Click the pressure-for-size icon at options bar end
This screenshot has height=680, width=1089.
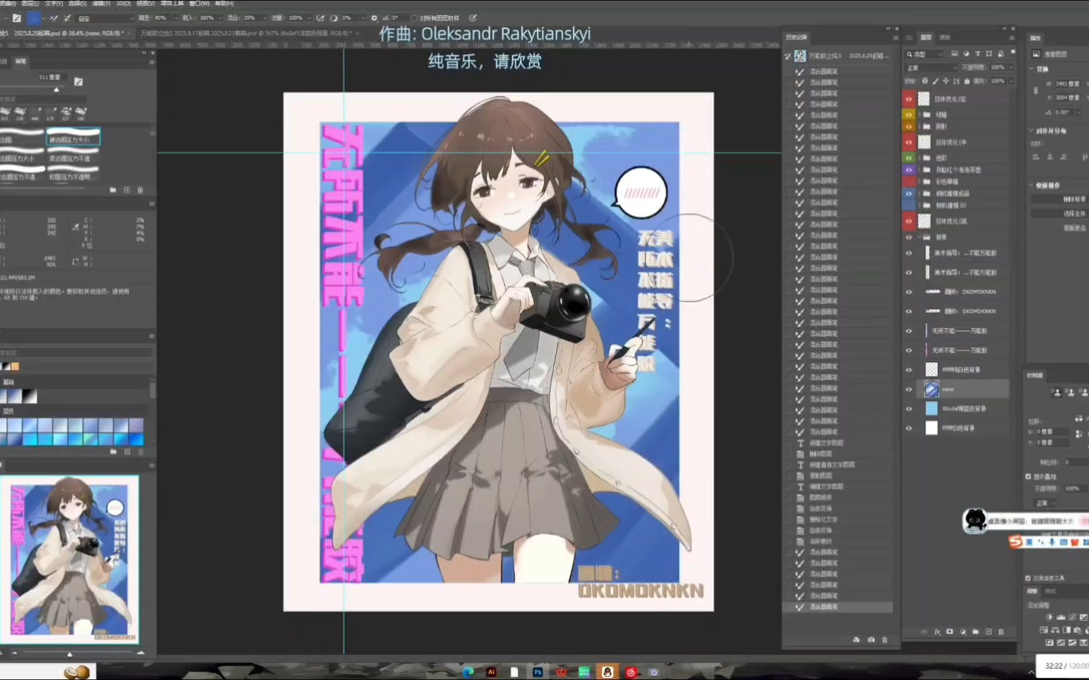point(473,18)
